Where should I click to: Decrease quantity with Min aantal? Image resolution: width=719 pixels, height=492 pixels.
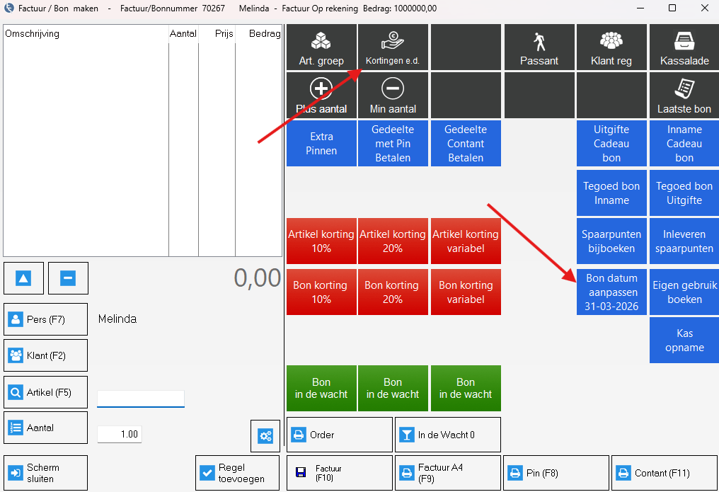(393, 96)
